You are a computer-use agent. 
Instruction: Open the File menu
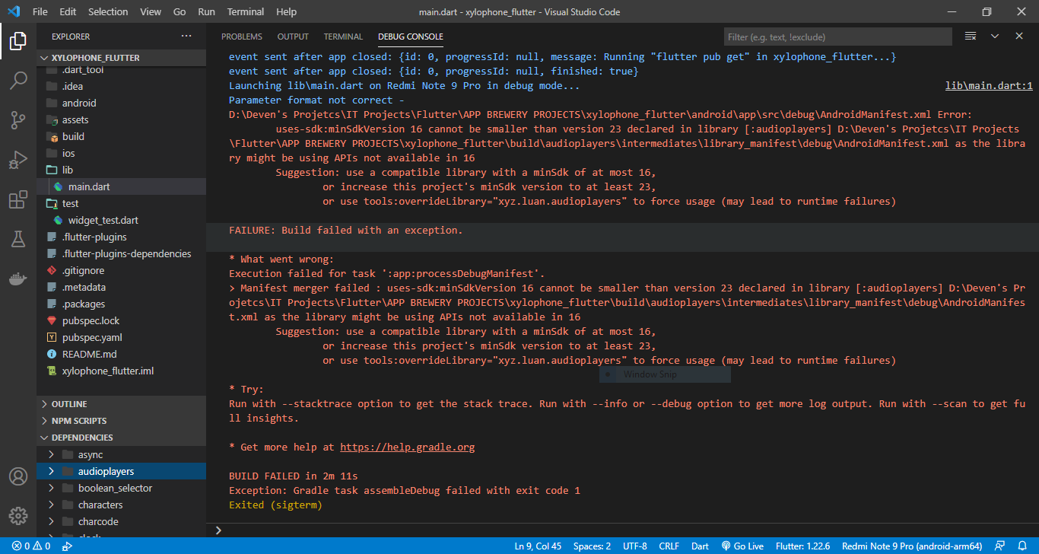pos(40,11)
